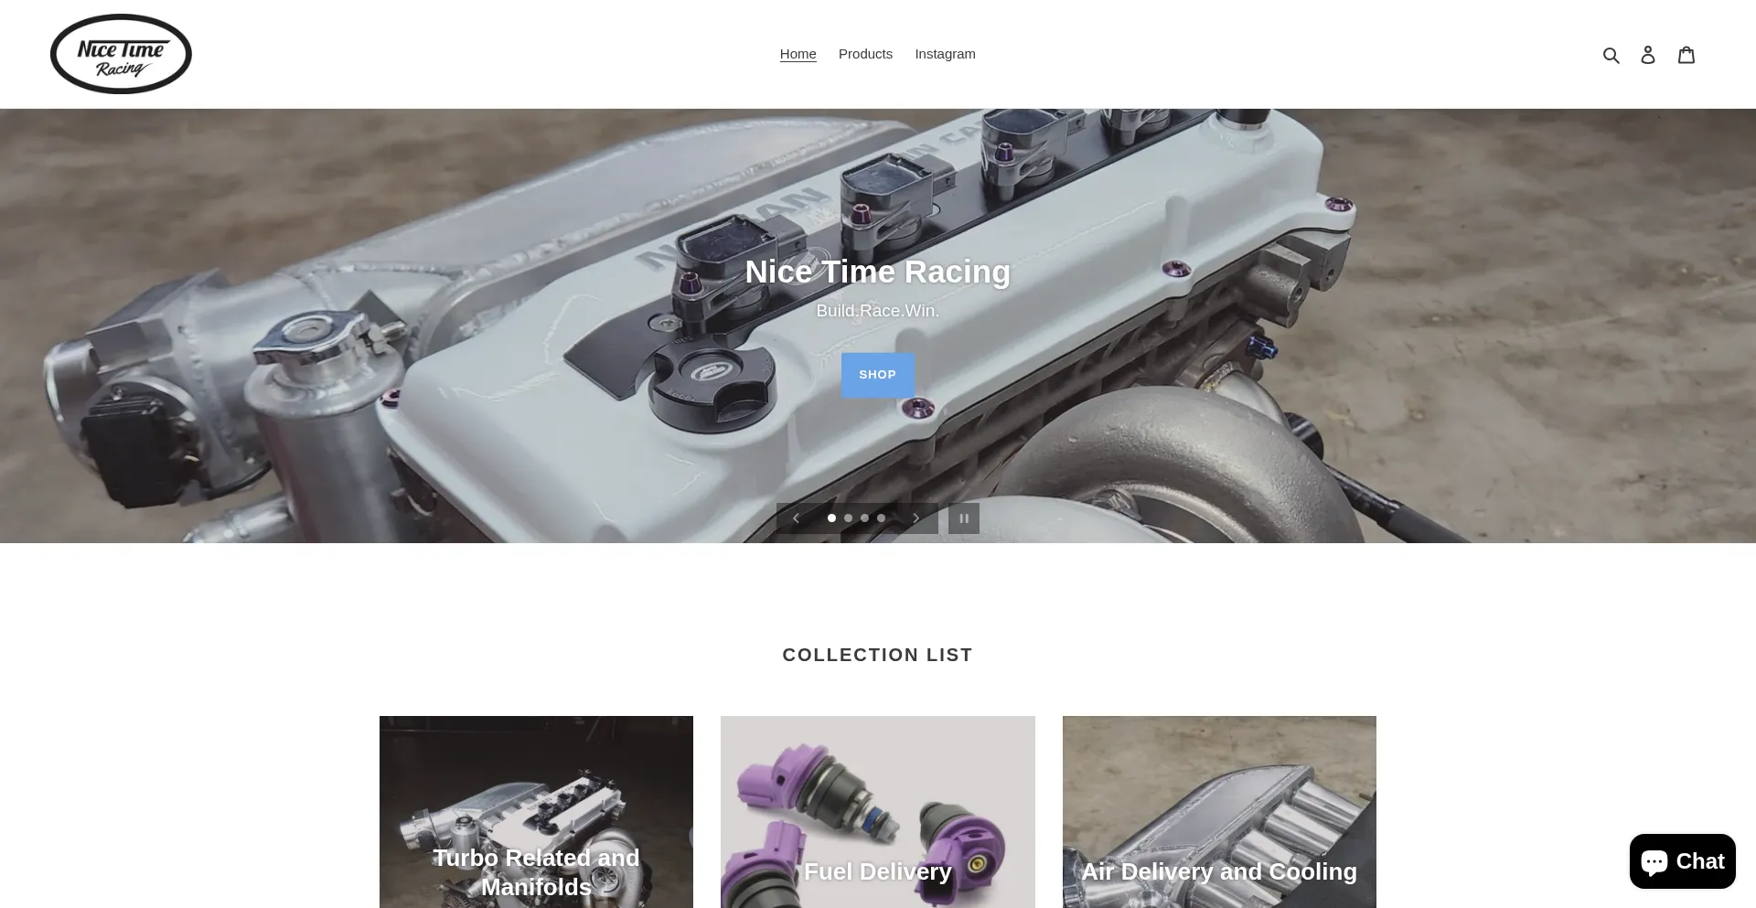The width and height of the screenshot is (1756, 908).
Task: Advance to next slide arrow
Action: point(915,518)
